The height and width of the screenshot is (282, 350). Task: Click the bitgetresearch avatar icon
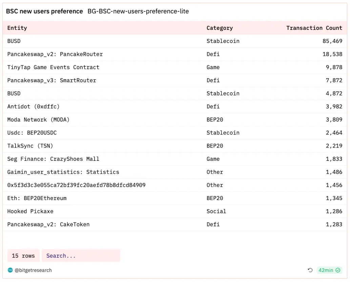pos(10,270)
